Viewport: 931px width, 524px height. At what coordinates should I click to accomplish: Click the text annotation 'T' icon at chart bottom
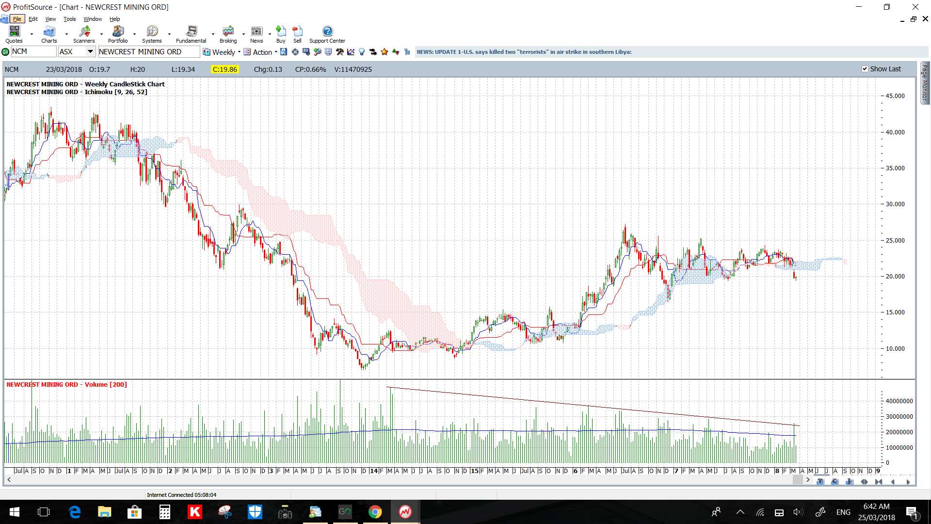coord(820,482)
